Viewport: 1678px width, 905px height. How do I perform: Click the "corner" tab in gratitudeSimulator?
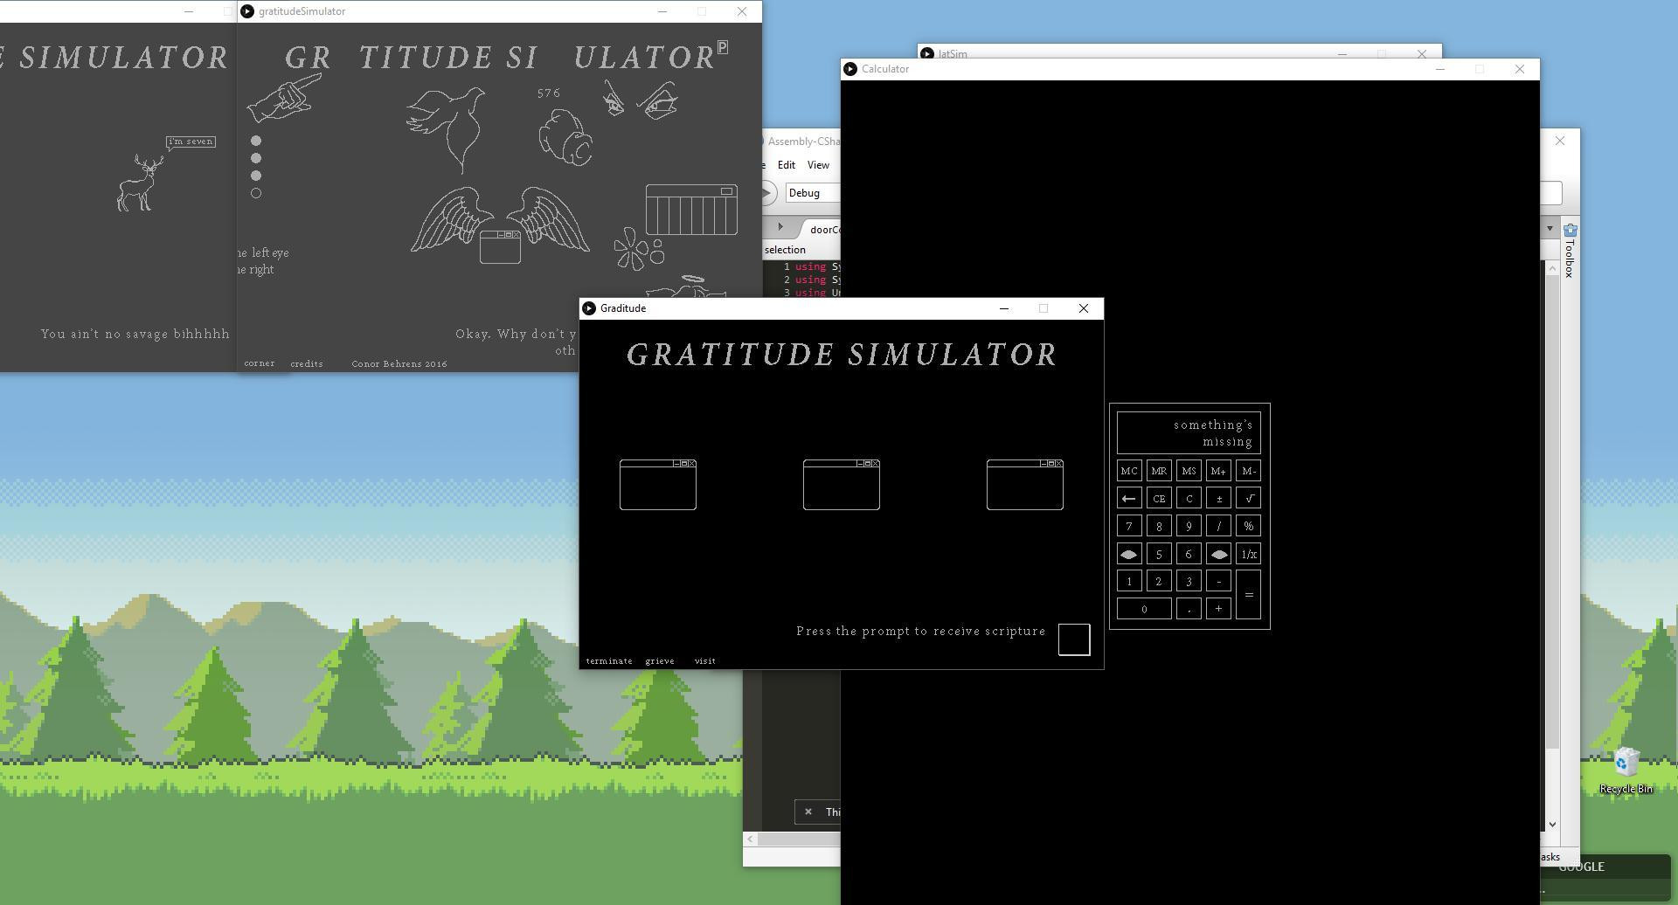coord(260,363)
